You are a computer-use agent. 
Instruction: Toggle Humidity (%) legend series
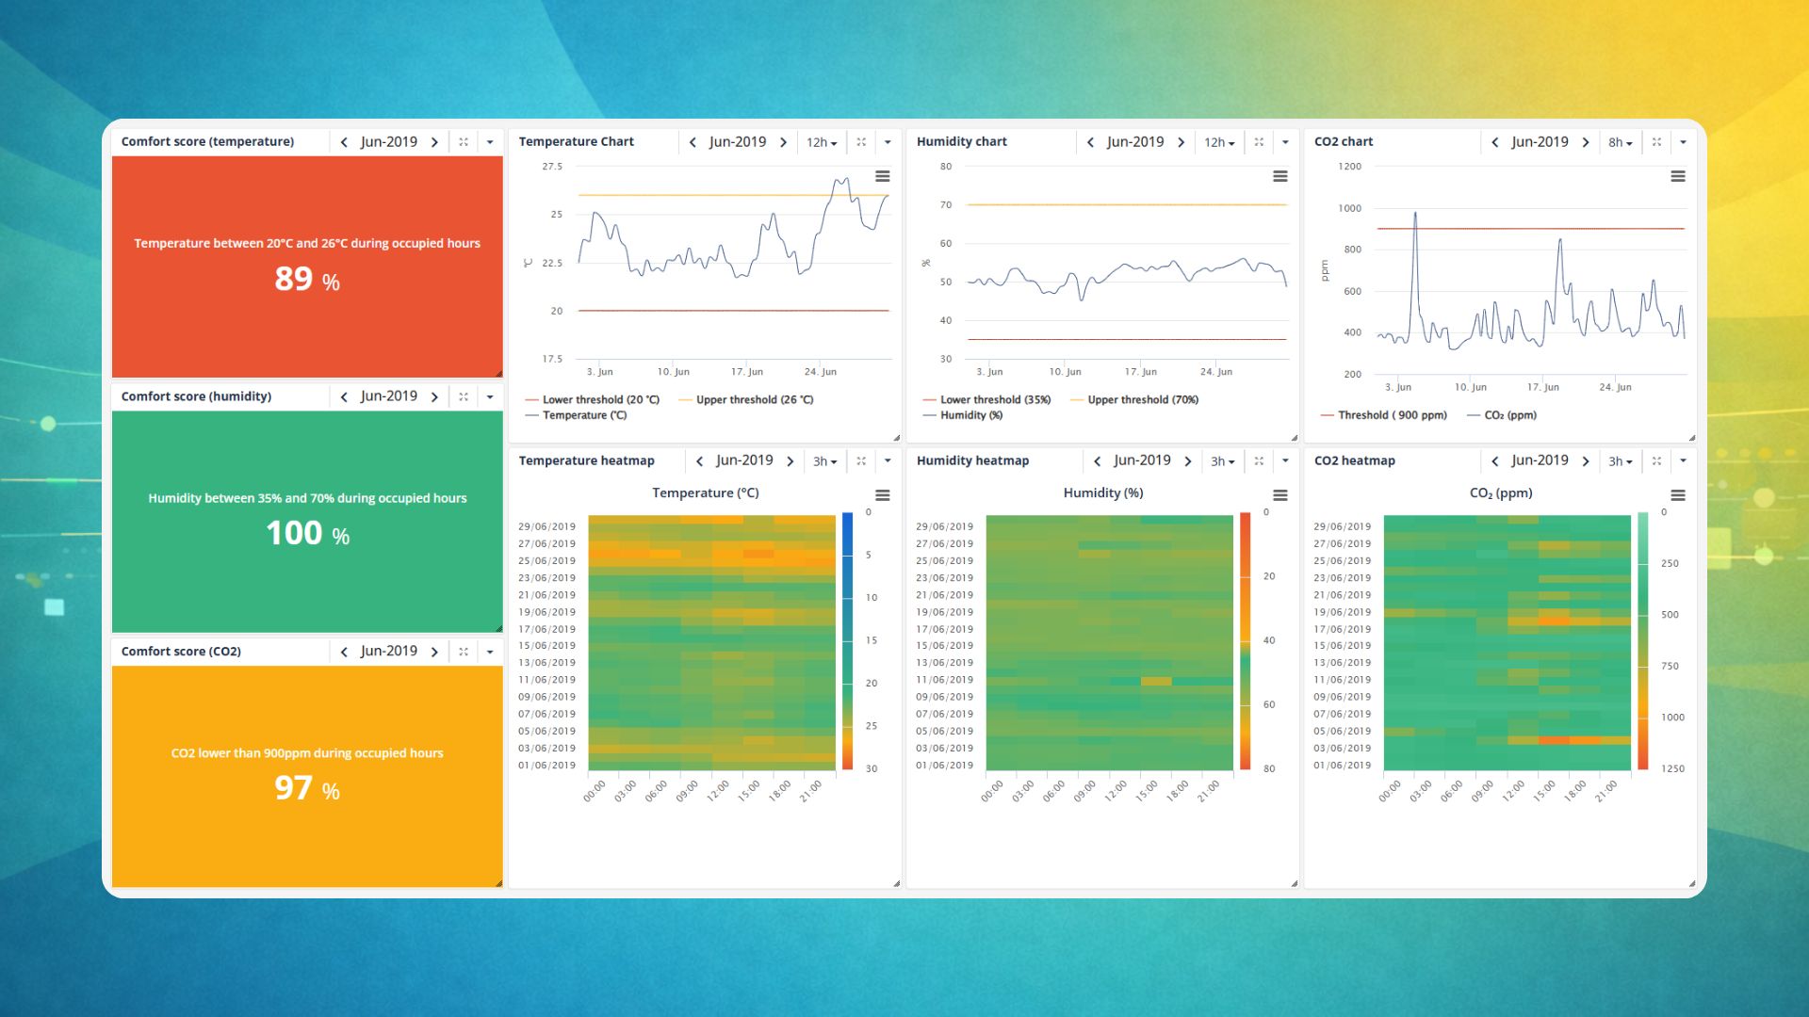click(963, 415)
